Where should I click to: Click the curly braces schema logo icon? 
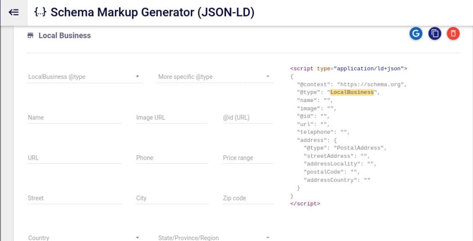pos(40,12)
